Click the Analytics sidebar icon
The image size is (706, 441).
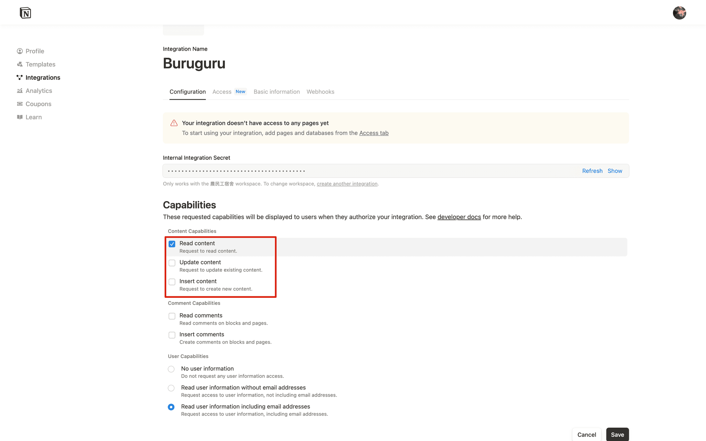tap(20, 91)
